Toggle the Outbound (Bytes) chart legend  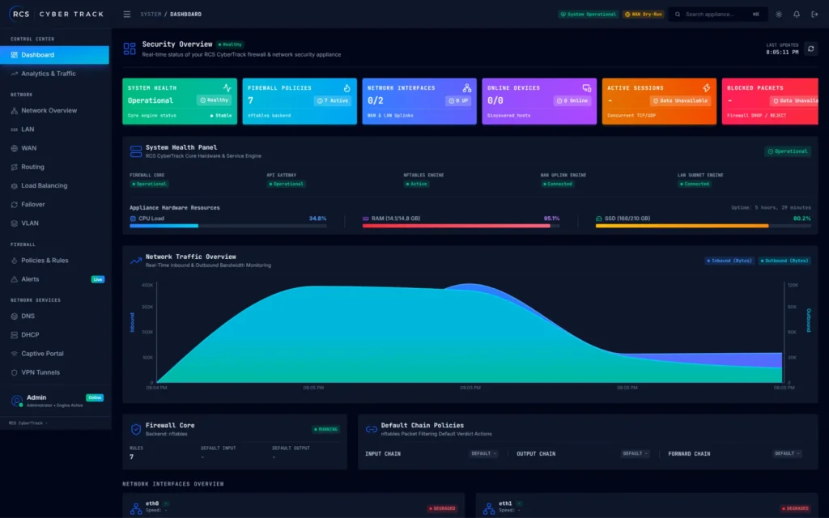click(x=784, y=261)
